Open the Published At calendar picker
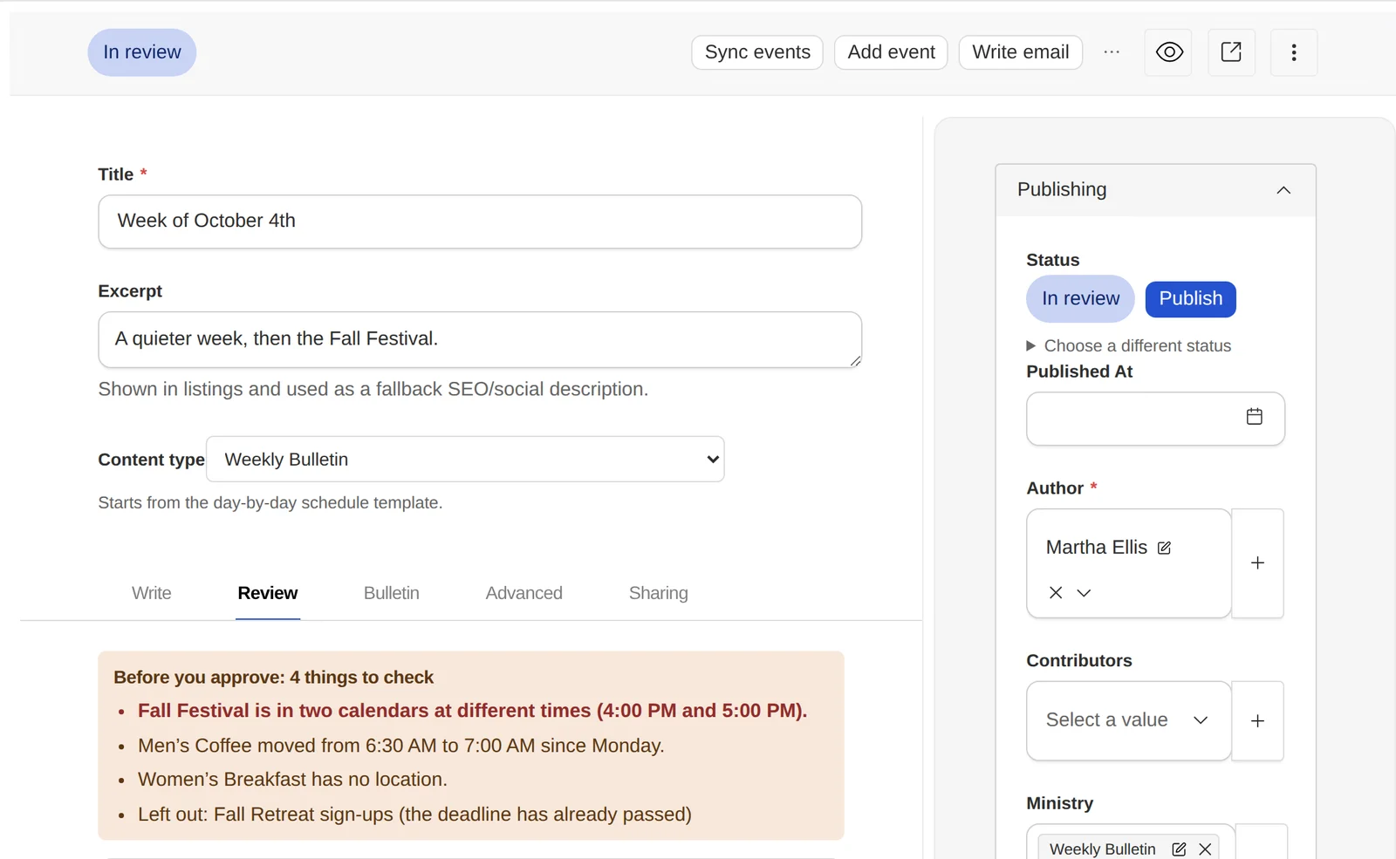Screen dimensions: 1396x859 [x=1254, y=417]
